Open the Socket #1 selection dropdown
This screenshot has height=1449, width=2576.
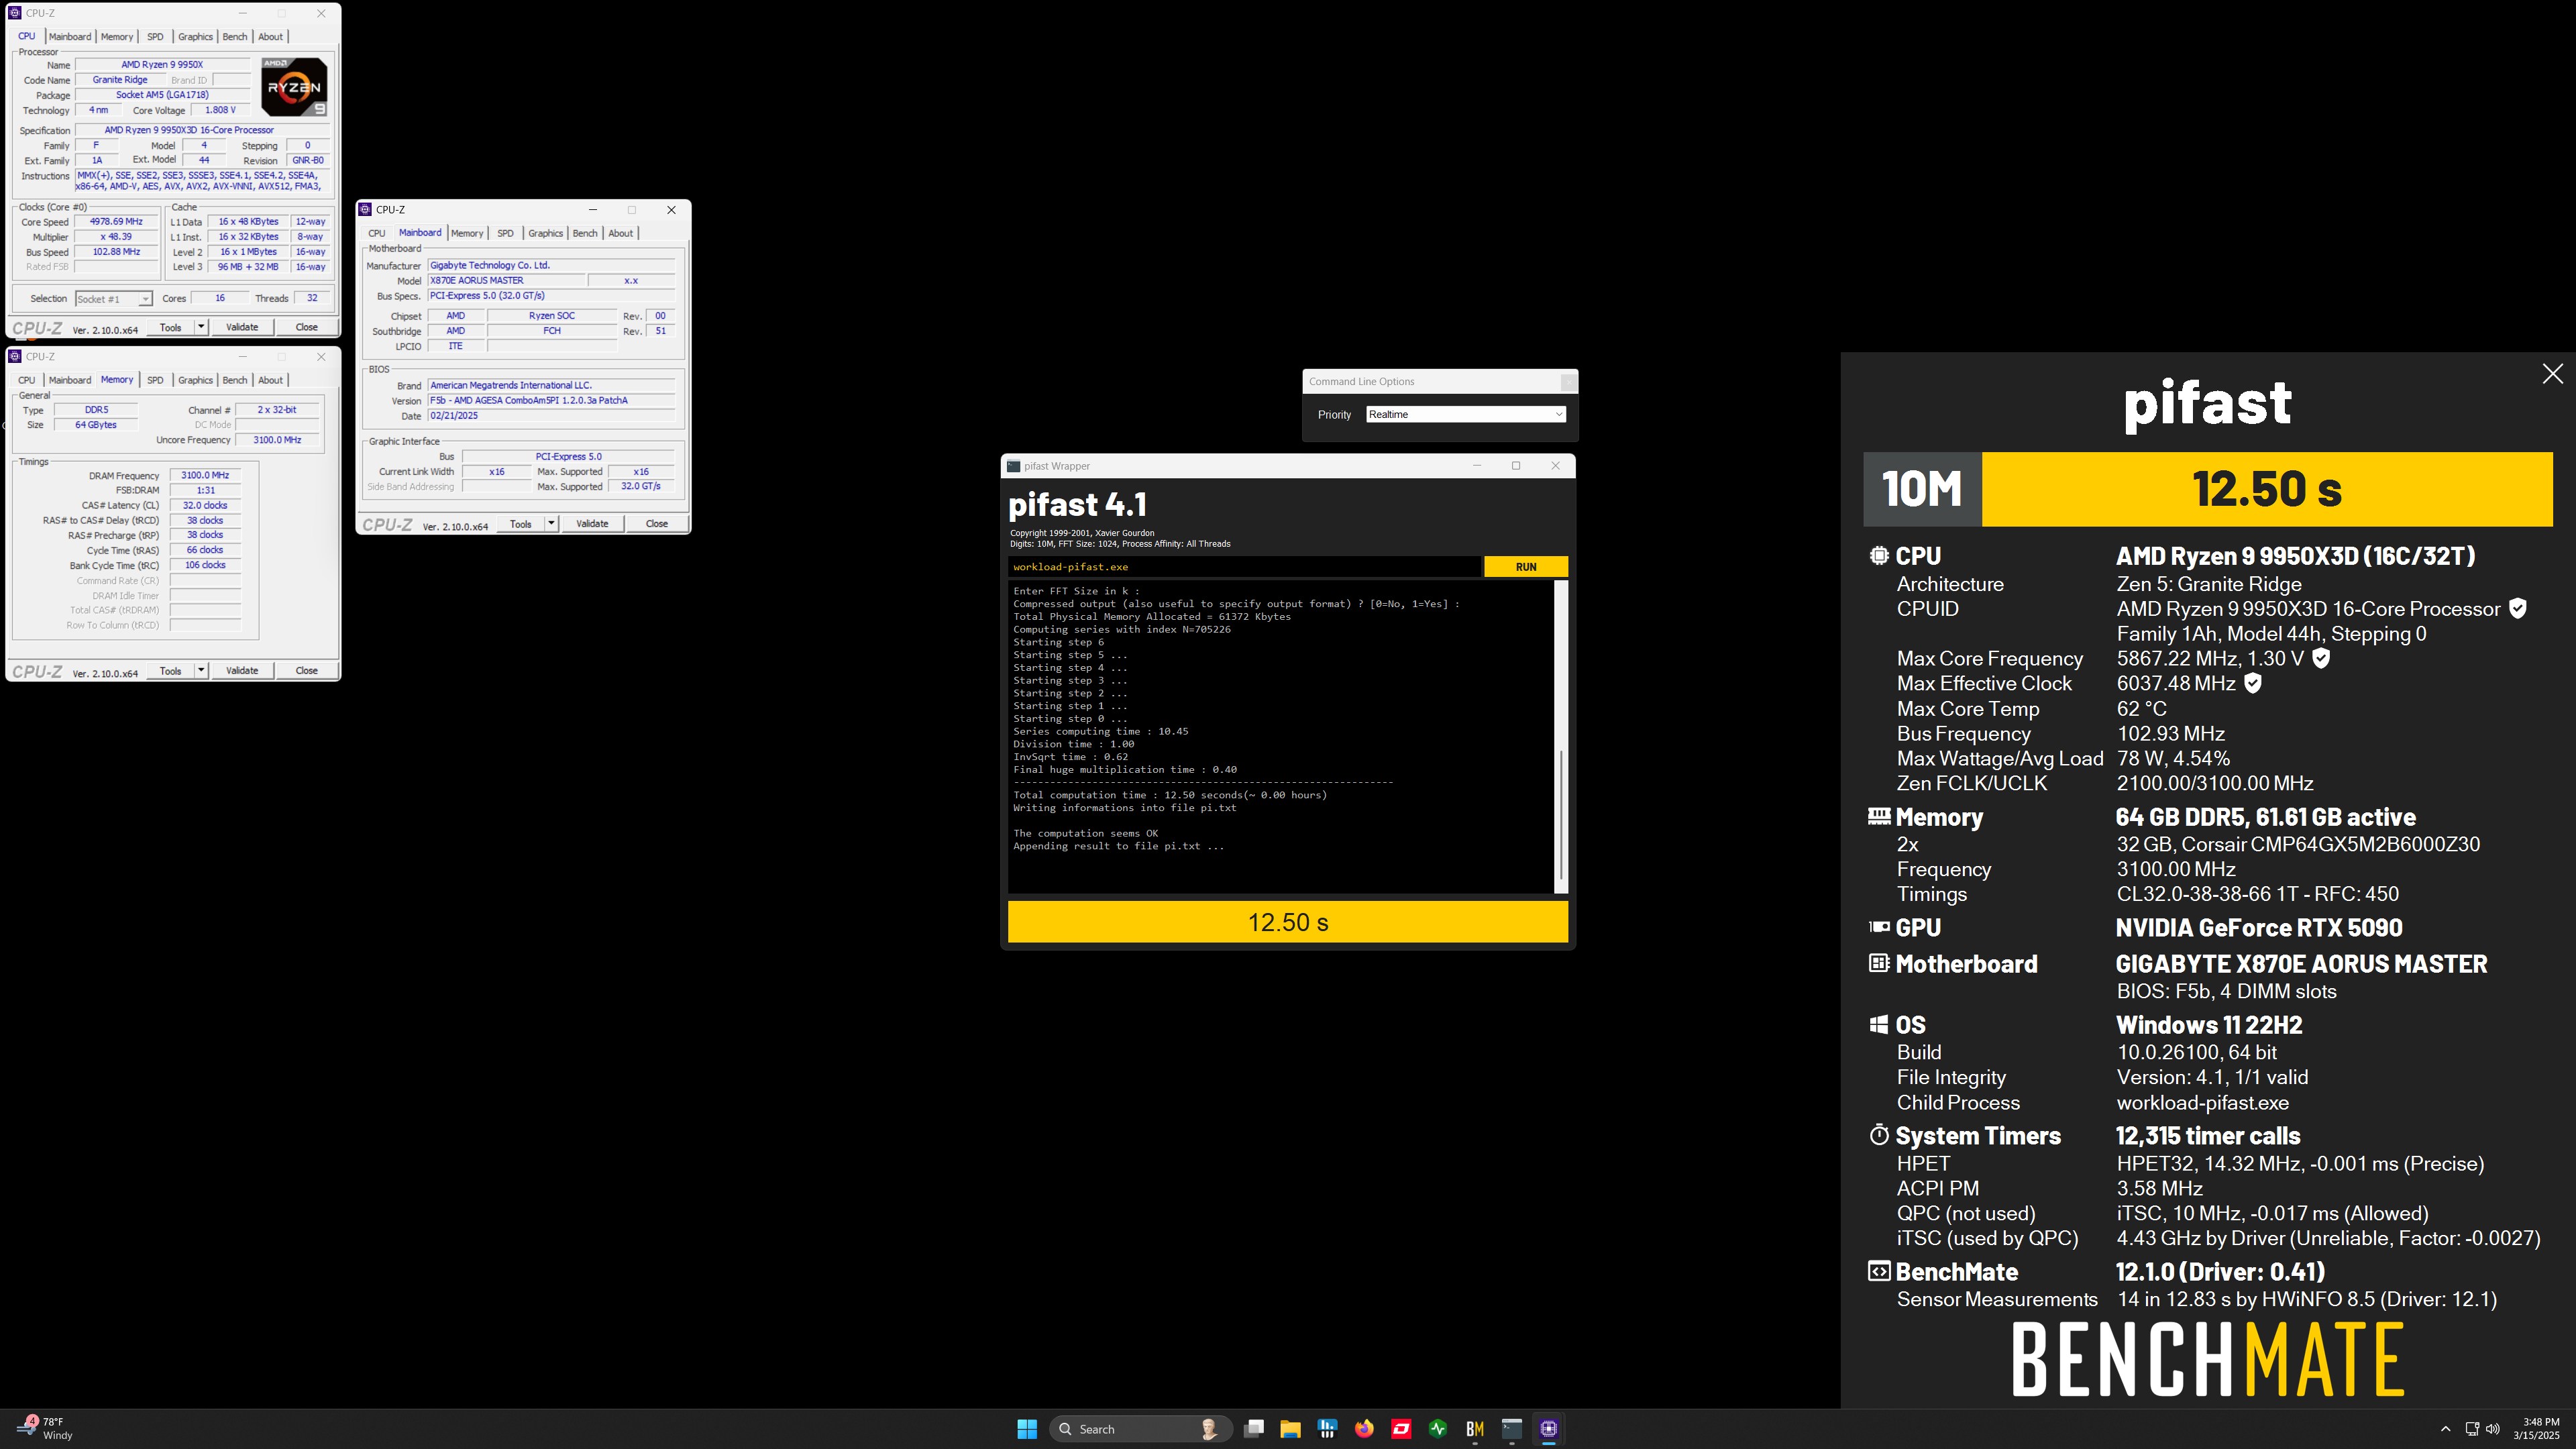coord(113,299)
